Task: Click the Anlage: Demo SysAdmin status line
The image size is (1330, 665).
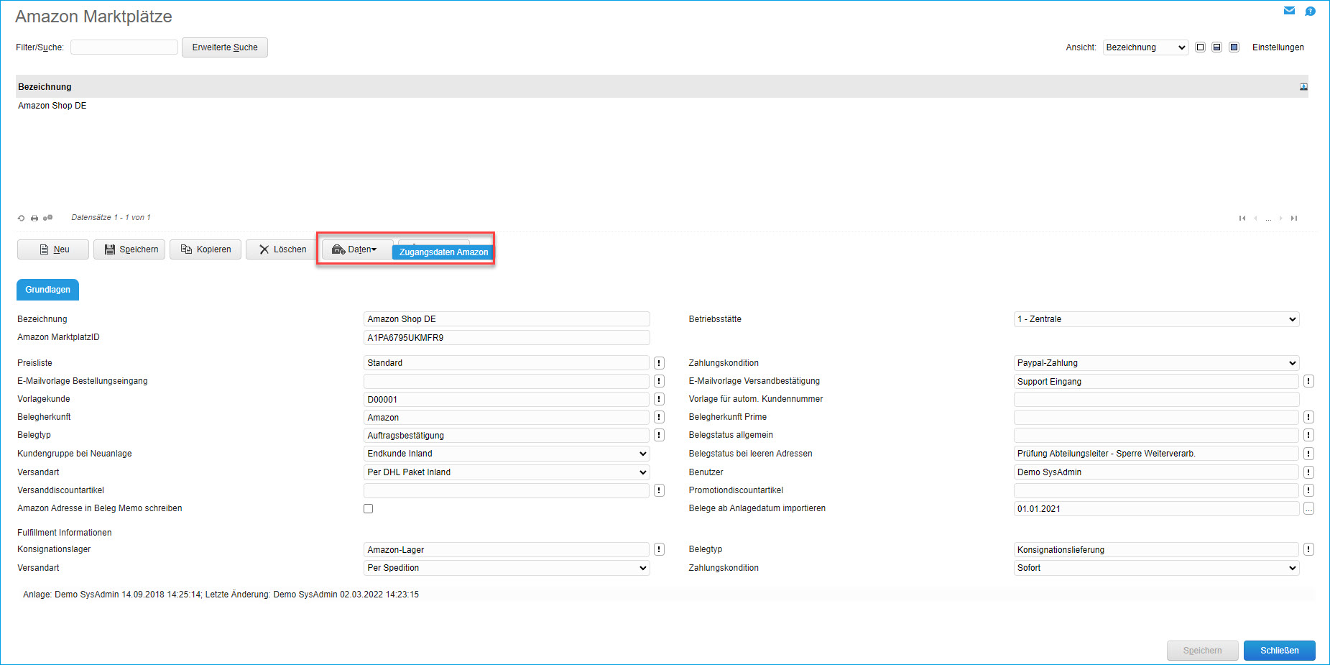Action: pos(221,595)
